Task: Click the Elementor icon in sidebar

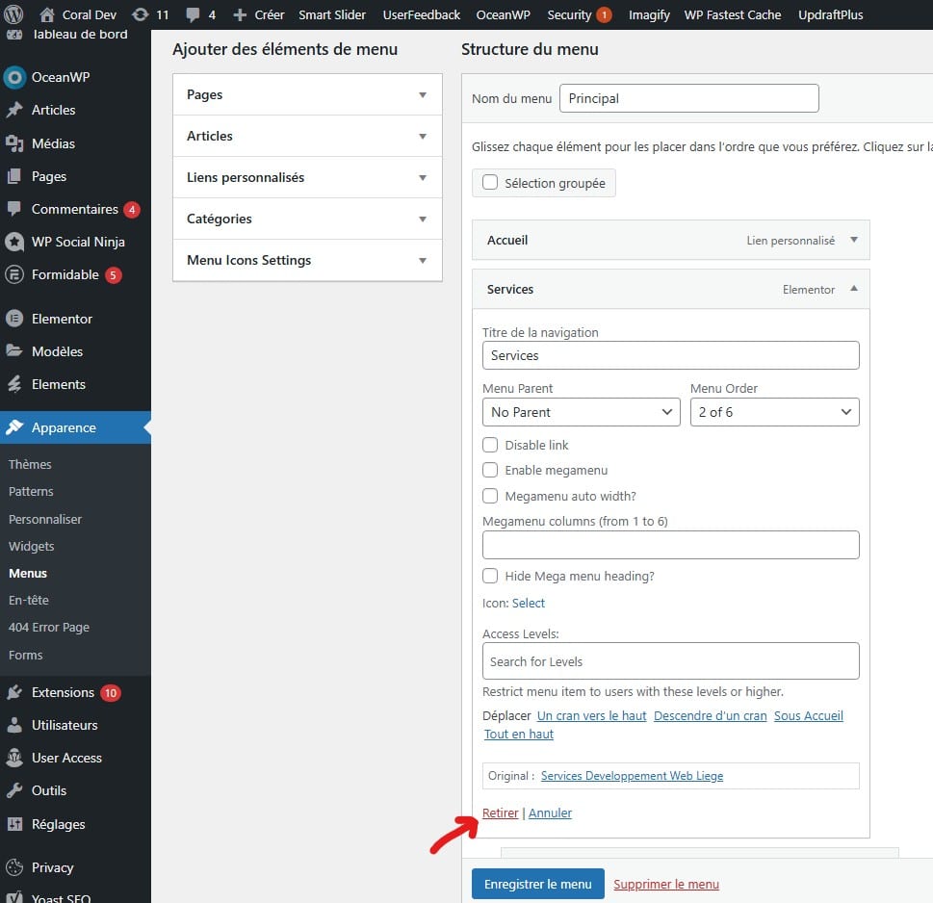Action: 14,319
